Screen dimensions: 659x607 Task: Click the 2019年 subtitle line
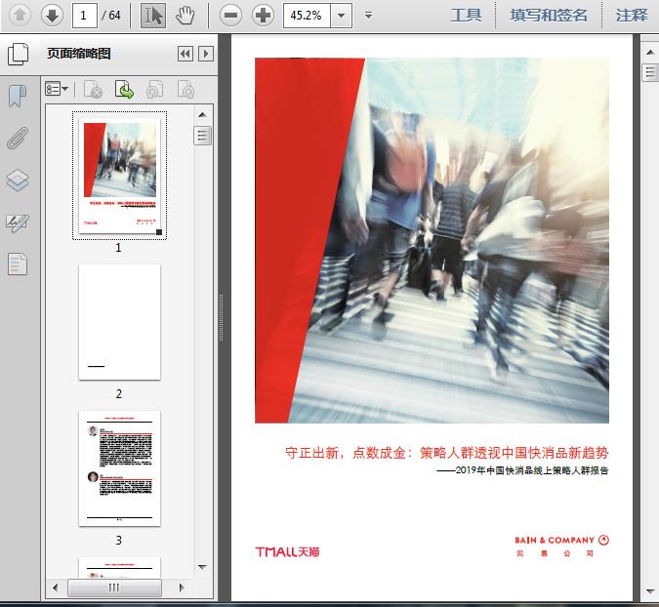coord(523,470)
